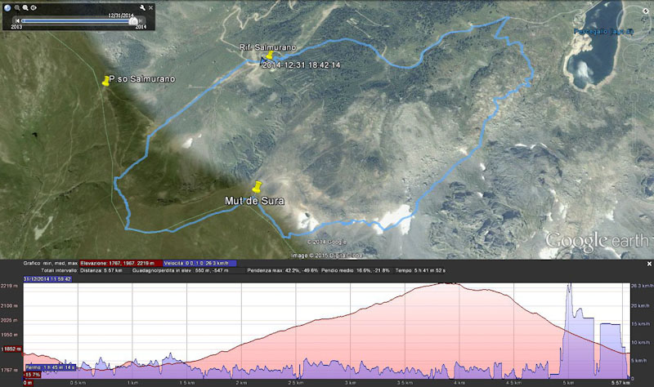The width and height of the screenshot is (654, 387).
Task: Click the 3 km axis label
Action: click(351, 382)
